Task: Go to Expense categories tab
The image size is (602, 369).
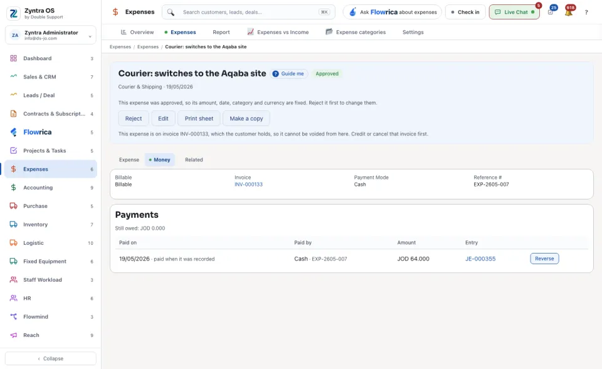Action: click(356, 32)
